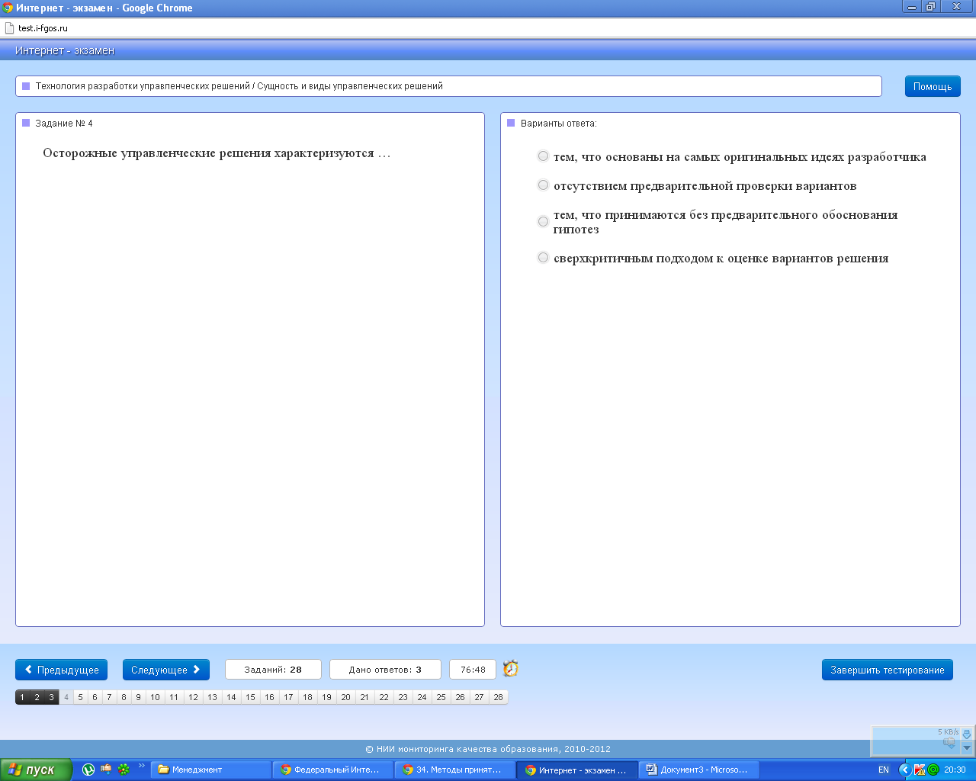The image size is (976, 781).
Task: Switch to '34. Методы принят...' taskbar window
Action: [x=455, y=770]
